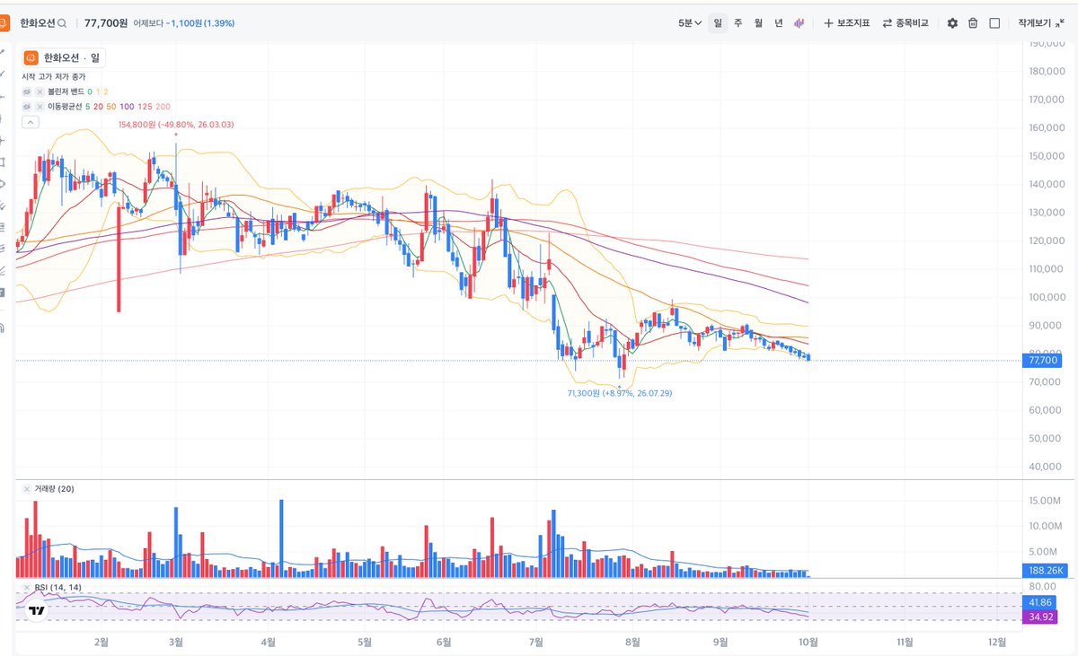Click the 12월 label on date axis
The height and width of the screenshot is (656, 1078).
(996, 642)
